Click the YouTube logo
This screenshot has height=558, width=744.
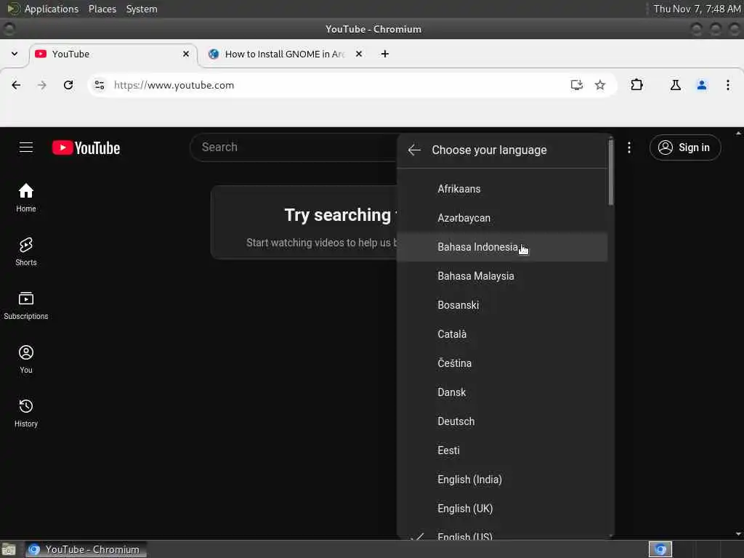pos(86,147)
